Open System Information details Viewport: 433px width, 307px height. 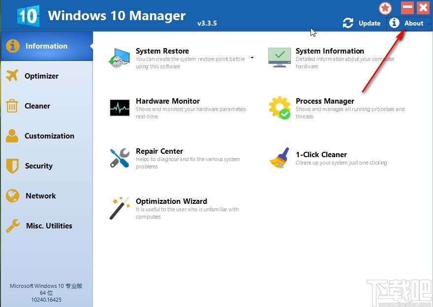[330, 51]
